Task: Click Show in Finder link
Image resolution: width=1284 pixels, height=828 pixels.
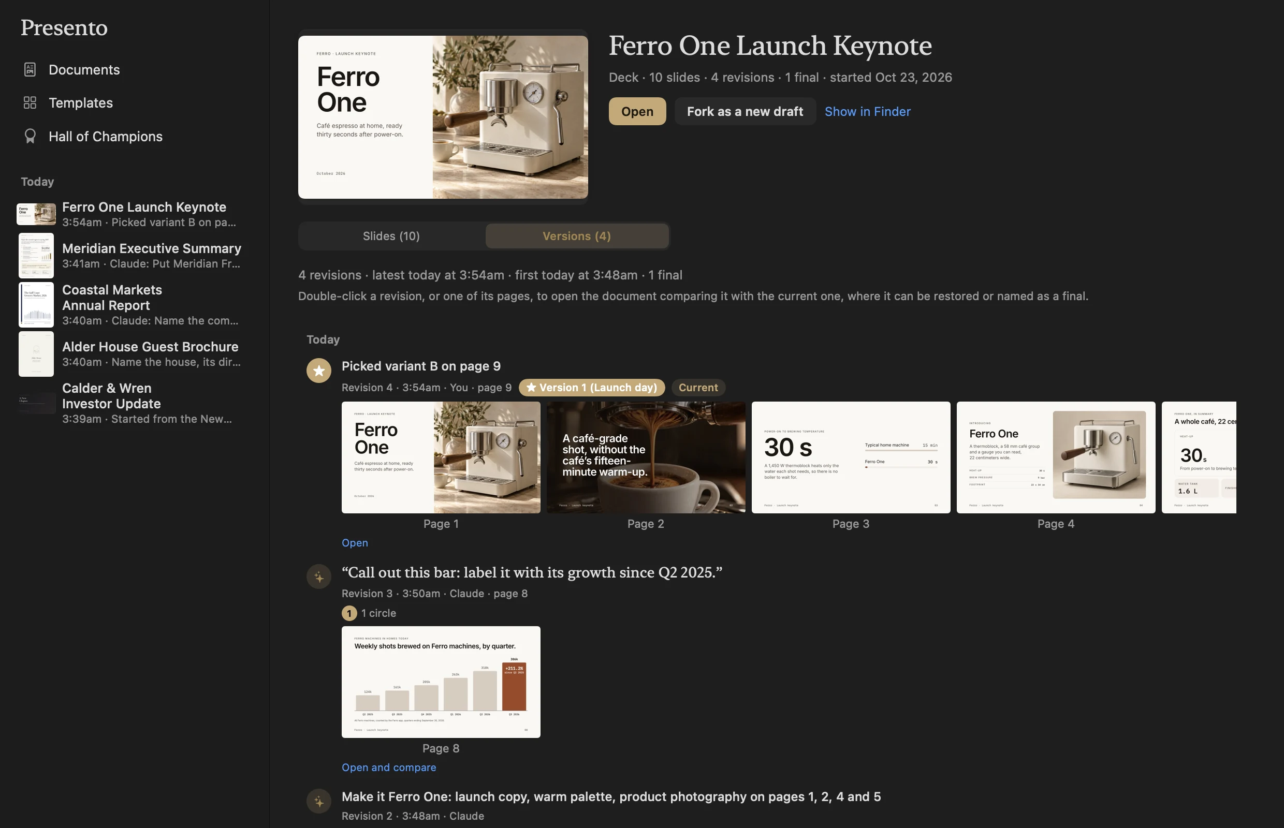Action: pyautogui.click(x=868, y=111)
